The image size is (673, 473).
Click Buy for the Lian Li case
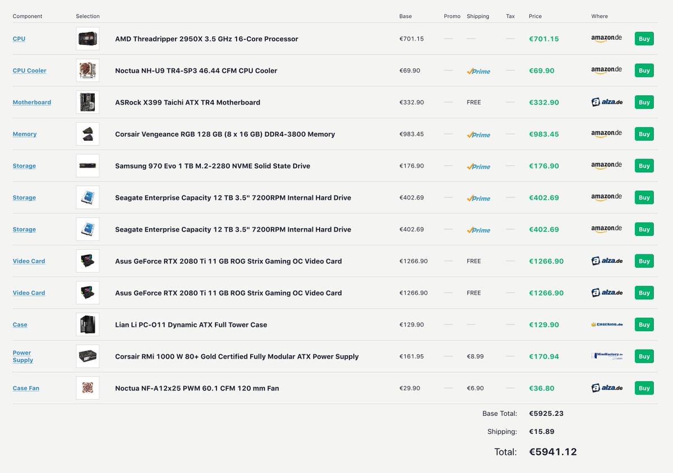644,324
